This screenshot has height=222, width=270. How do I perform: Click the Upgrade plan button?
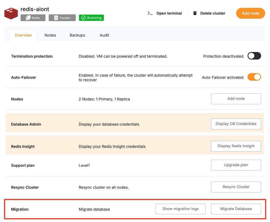(236, 165)
